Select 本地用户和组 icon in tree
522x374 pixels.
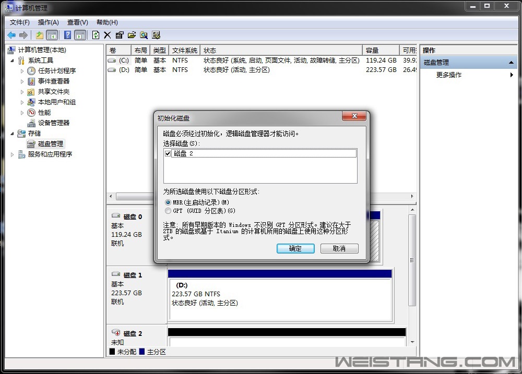coord(31,102)
